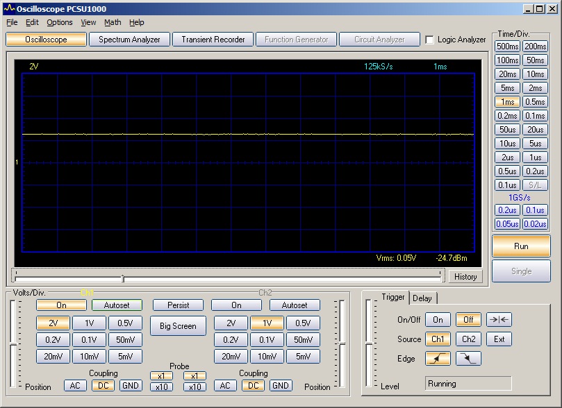Switch to the Delay tab

pos(422,298)
